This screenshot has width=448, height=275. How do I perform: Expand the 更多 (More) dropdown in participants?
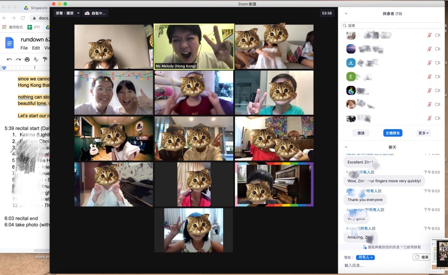423,133
